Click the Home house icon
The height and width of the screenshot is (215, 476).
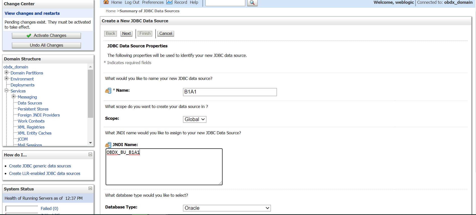tap(106, 2)
